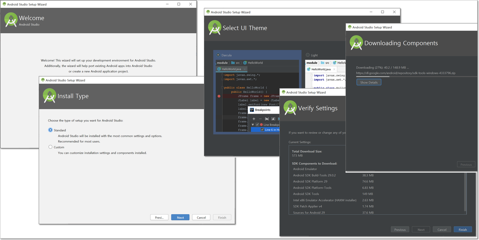Select the Standard install type
The width and height of the screenshot is (479, 240).
[51, 130]
